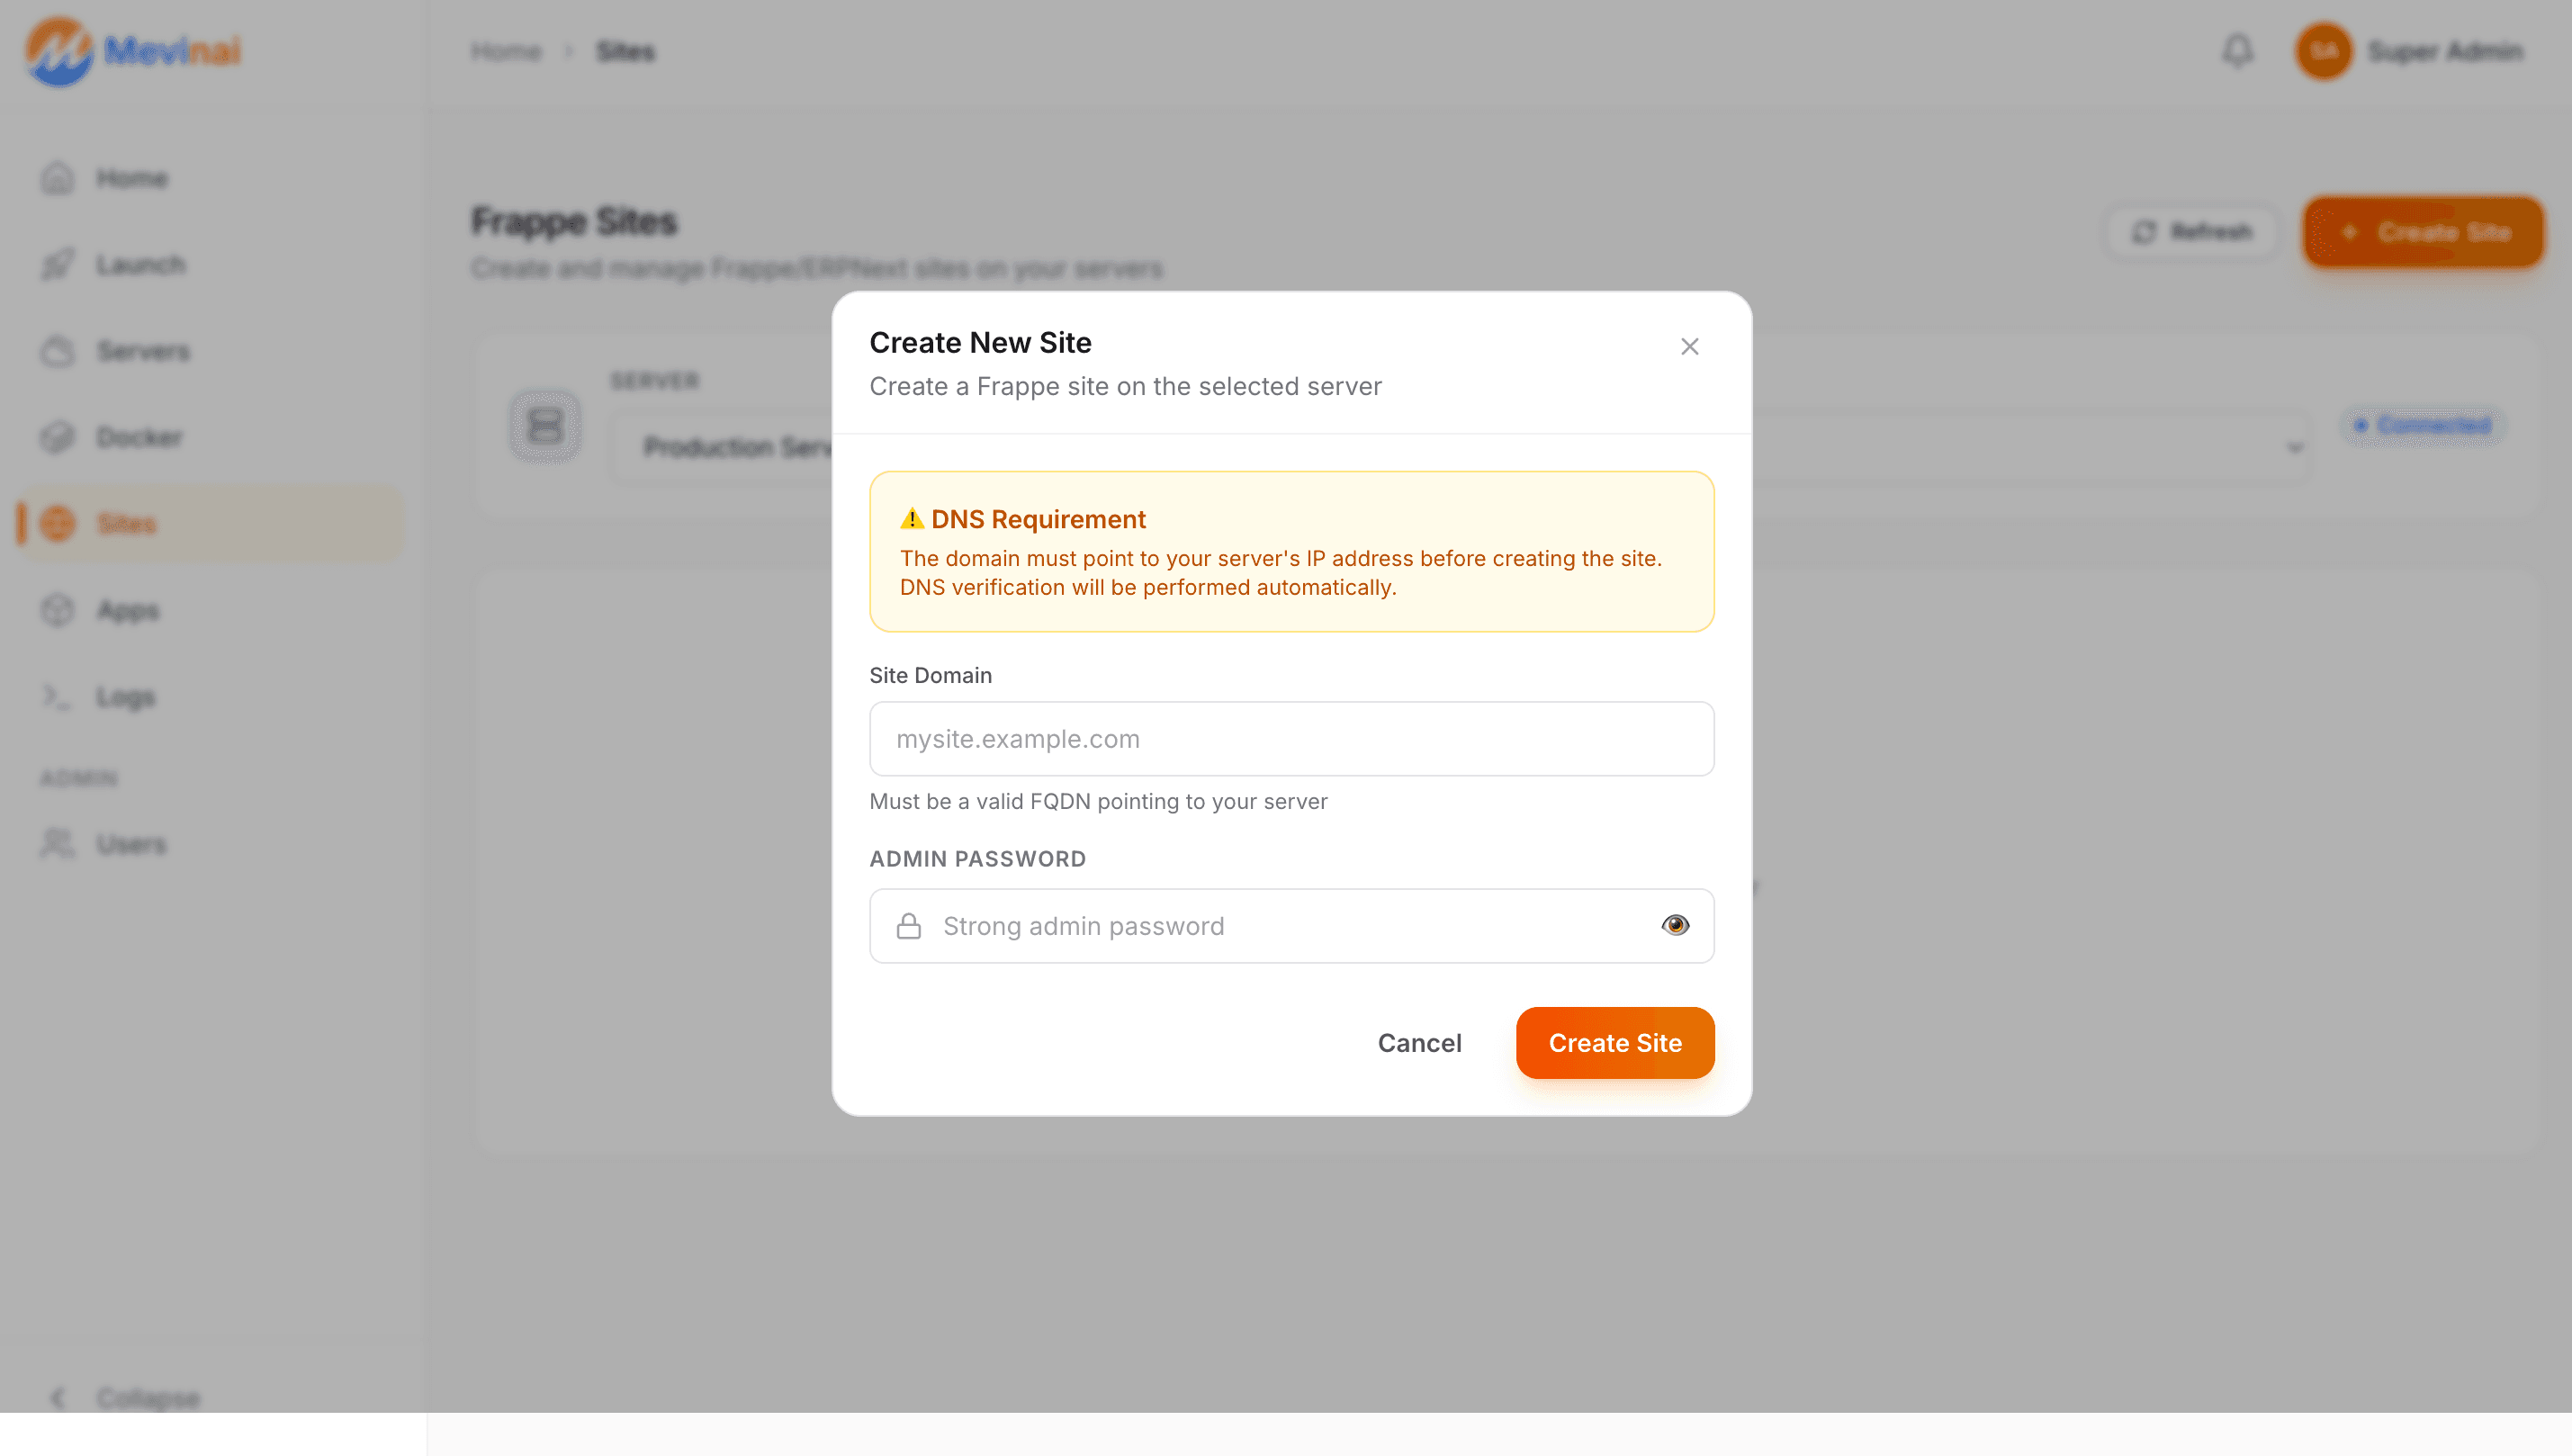Select the Apps sidebar icon
The image size is (2572, 1456).
(x=58, y=611)
